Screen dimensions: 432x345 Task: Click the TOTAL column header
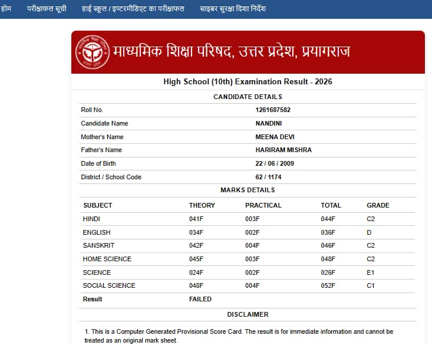pos(331,205)
